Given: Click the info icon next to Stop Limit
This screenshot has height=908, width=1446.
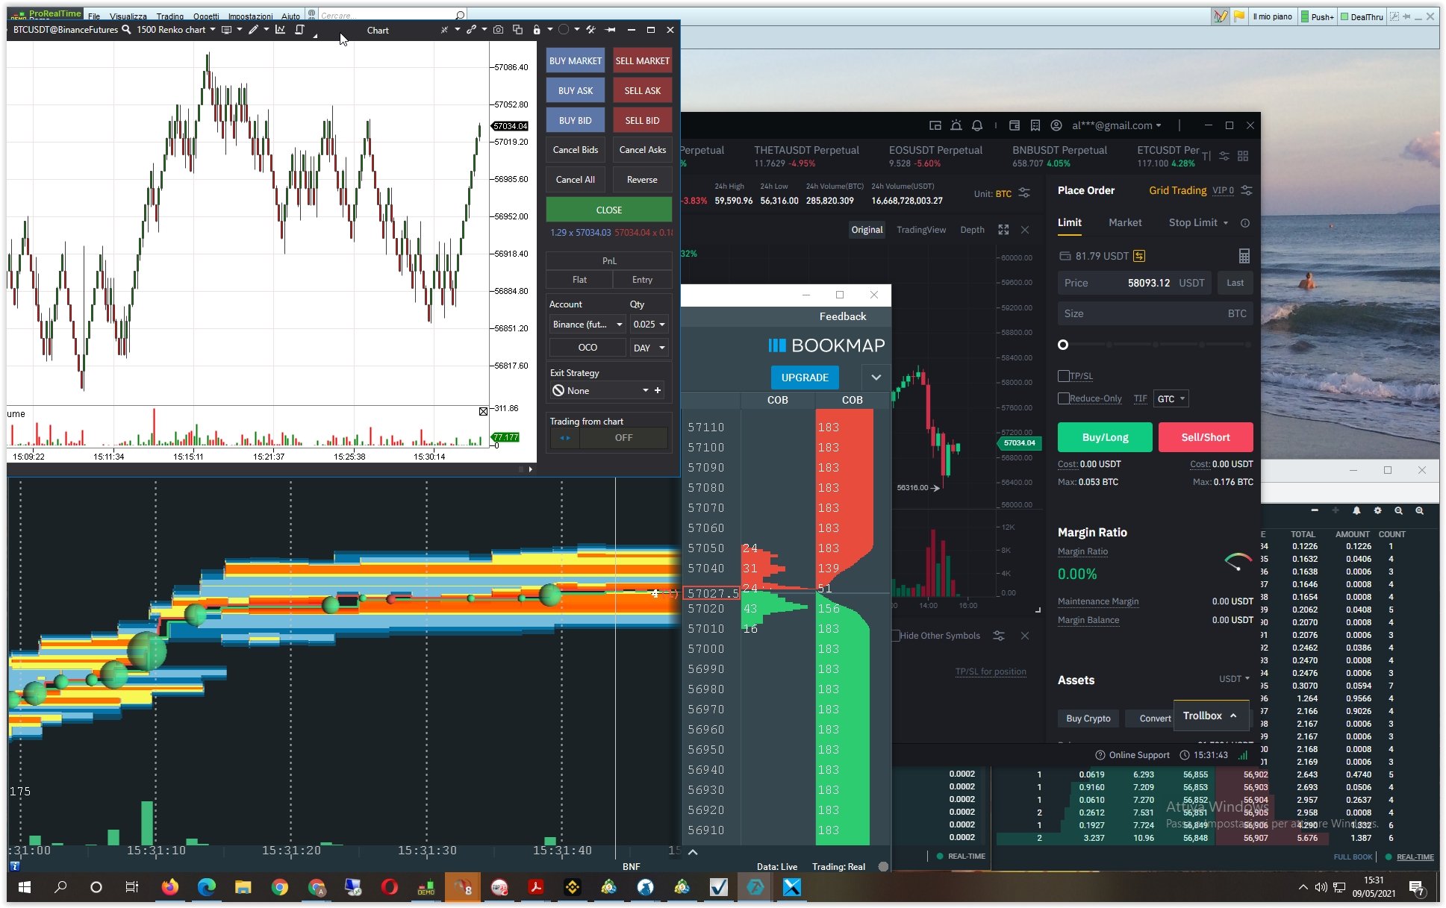Looking at the screenshot, I should [x=1245, y=223].
